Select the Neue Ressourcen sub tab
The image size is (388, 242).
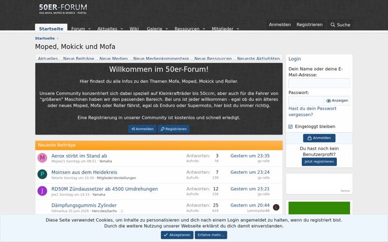[x=213, y=58]
